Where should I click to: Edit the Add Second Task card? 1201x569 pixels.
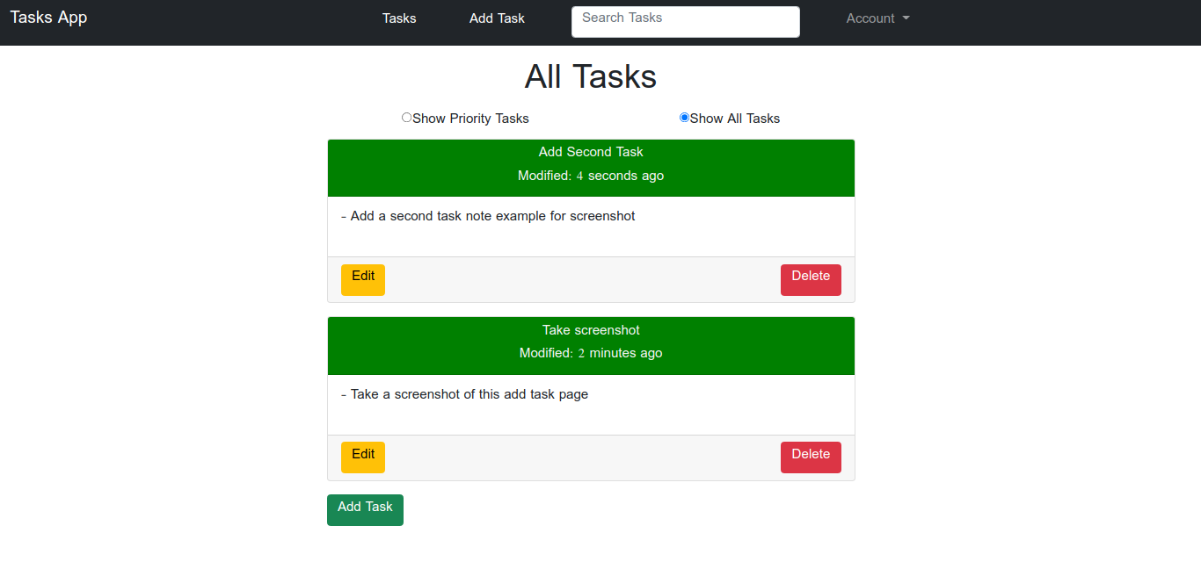pyautogui.click(x=363, y=280)
